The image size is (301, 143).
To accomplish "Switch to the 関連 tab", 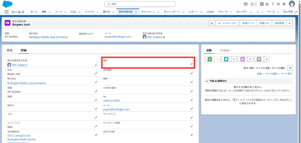I will 10,50.
